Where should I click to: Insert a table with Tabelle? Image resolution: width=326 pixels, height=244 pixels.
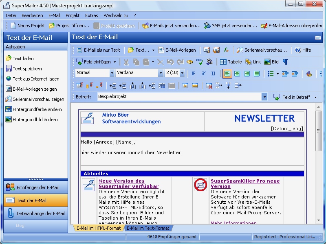tap(231, 62)
